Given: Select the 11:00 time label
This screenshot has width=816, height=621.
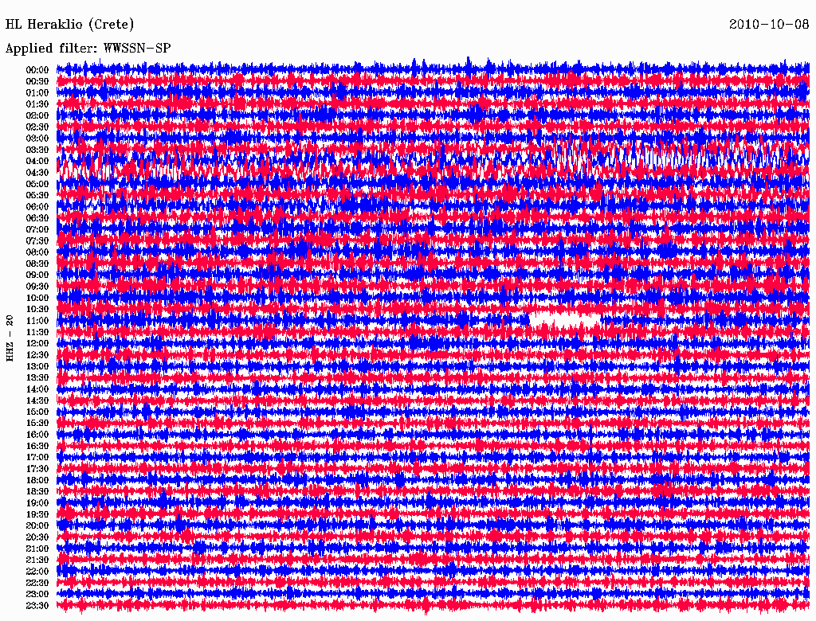Looking at the screenshot, I should pyautogui.click(x=37, y=321).
